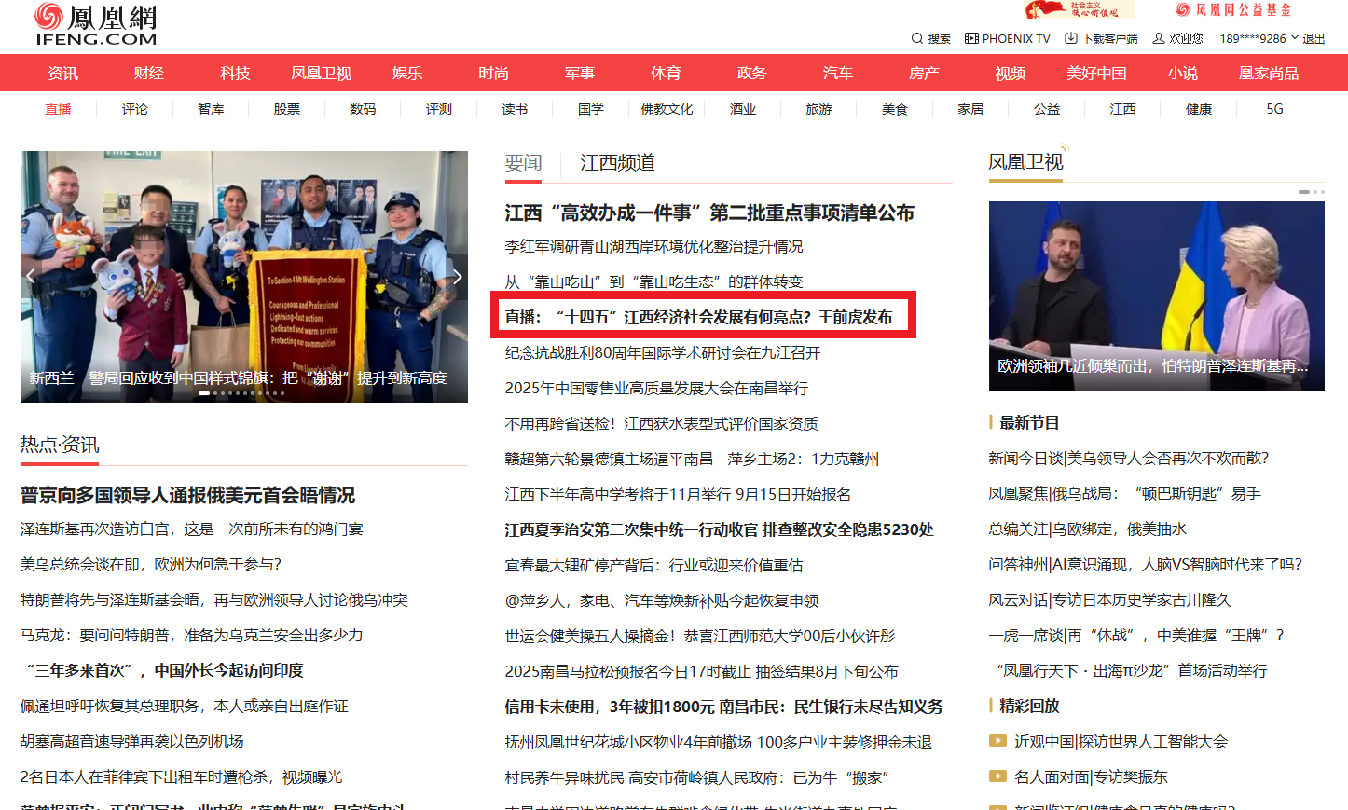Screen dimensions: 1348x810
Task: Open 视频 in main navigation
Action: click(1010, 73)
